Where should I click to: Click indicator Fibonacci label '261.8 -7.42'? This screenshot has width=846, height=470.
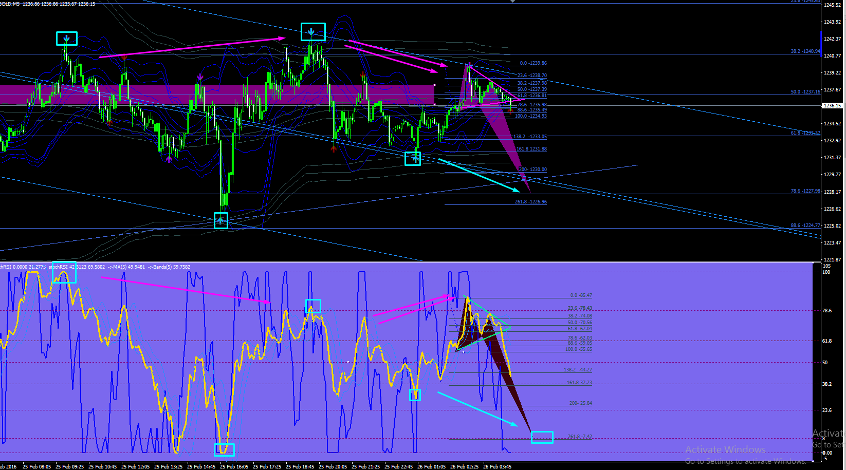(x=580, y=437)
